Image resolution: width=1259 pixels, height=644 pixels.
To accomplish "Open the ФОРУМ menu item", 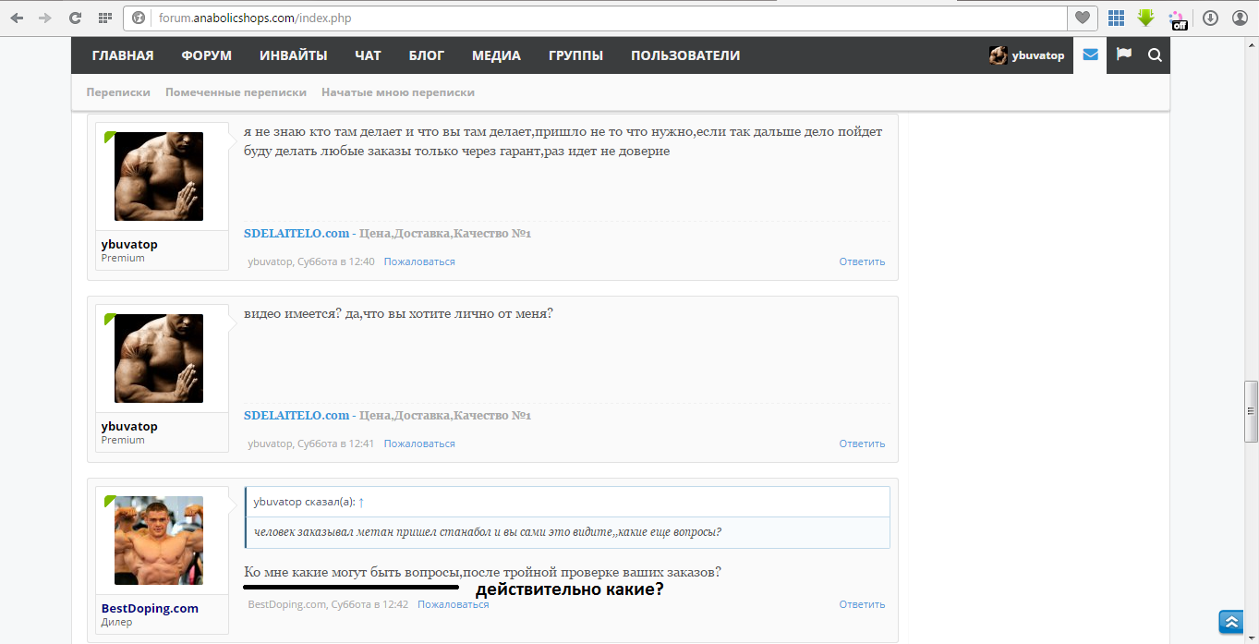I will point(206,55).
